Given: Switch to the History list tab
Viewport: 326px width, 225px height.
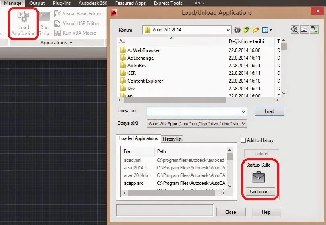Looking at the screenshot, I should pyautogui.click(x=172, y=139).
